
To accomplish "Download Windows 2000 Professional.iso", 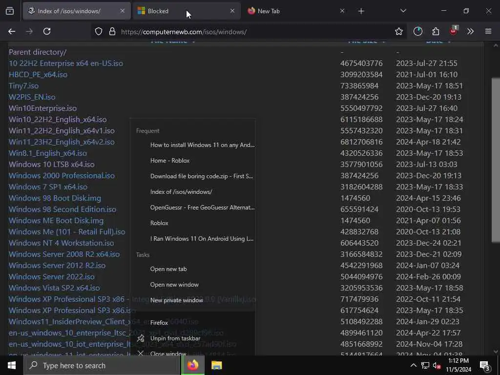I will point(62,175).
